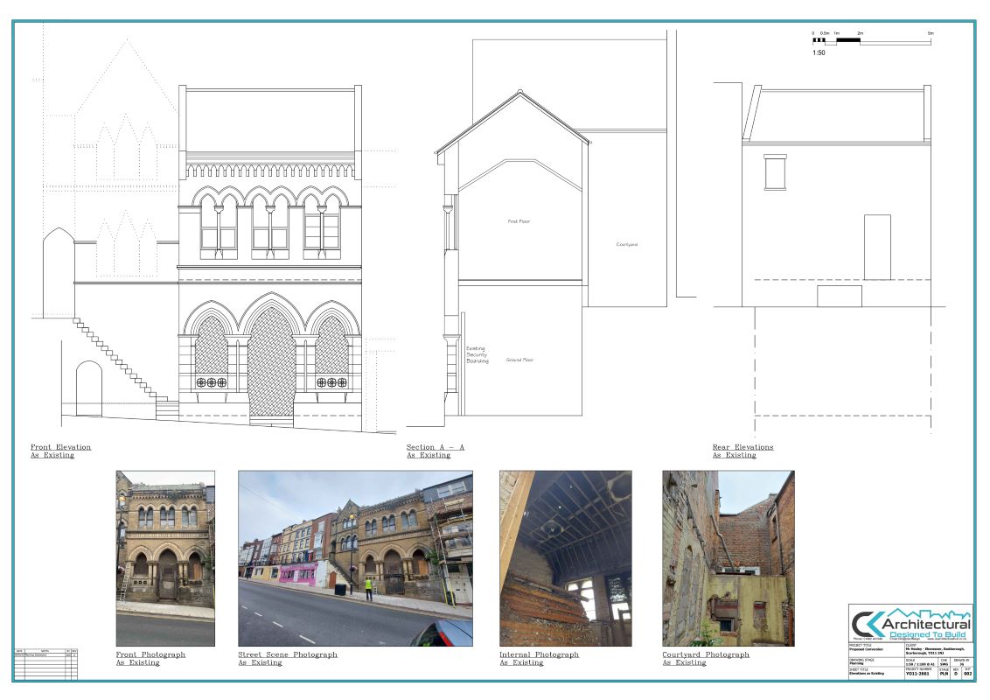Click the First Floor label in section
Viewport: 990px width, 700px height.
(519, 221)
